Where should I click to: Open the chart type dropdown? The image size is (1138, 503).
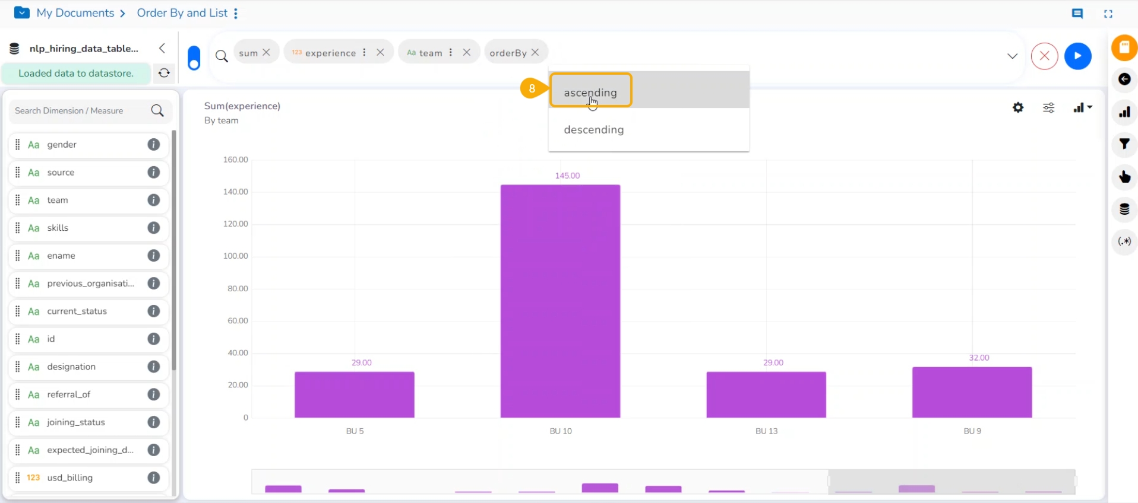click(x=1082, y=107)
